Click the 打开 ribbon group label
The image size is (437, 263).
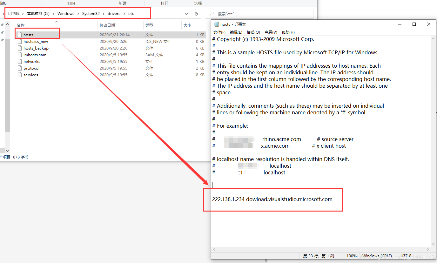pos(165,3)
